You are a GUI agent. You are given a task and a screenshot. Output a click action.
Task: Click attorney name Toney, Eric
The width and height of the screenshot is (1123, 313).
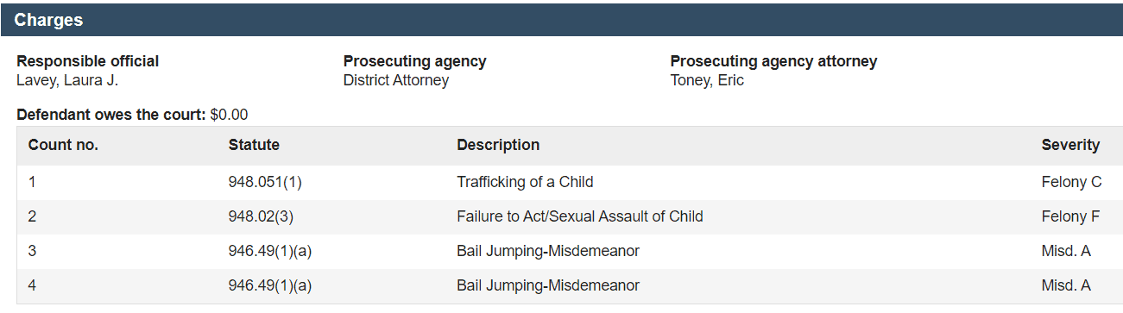pyautogui.click(x=707, y=80)
